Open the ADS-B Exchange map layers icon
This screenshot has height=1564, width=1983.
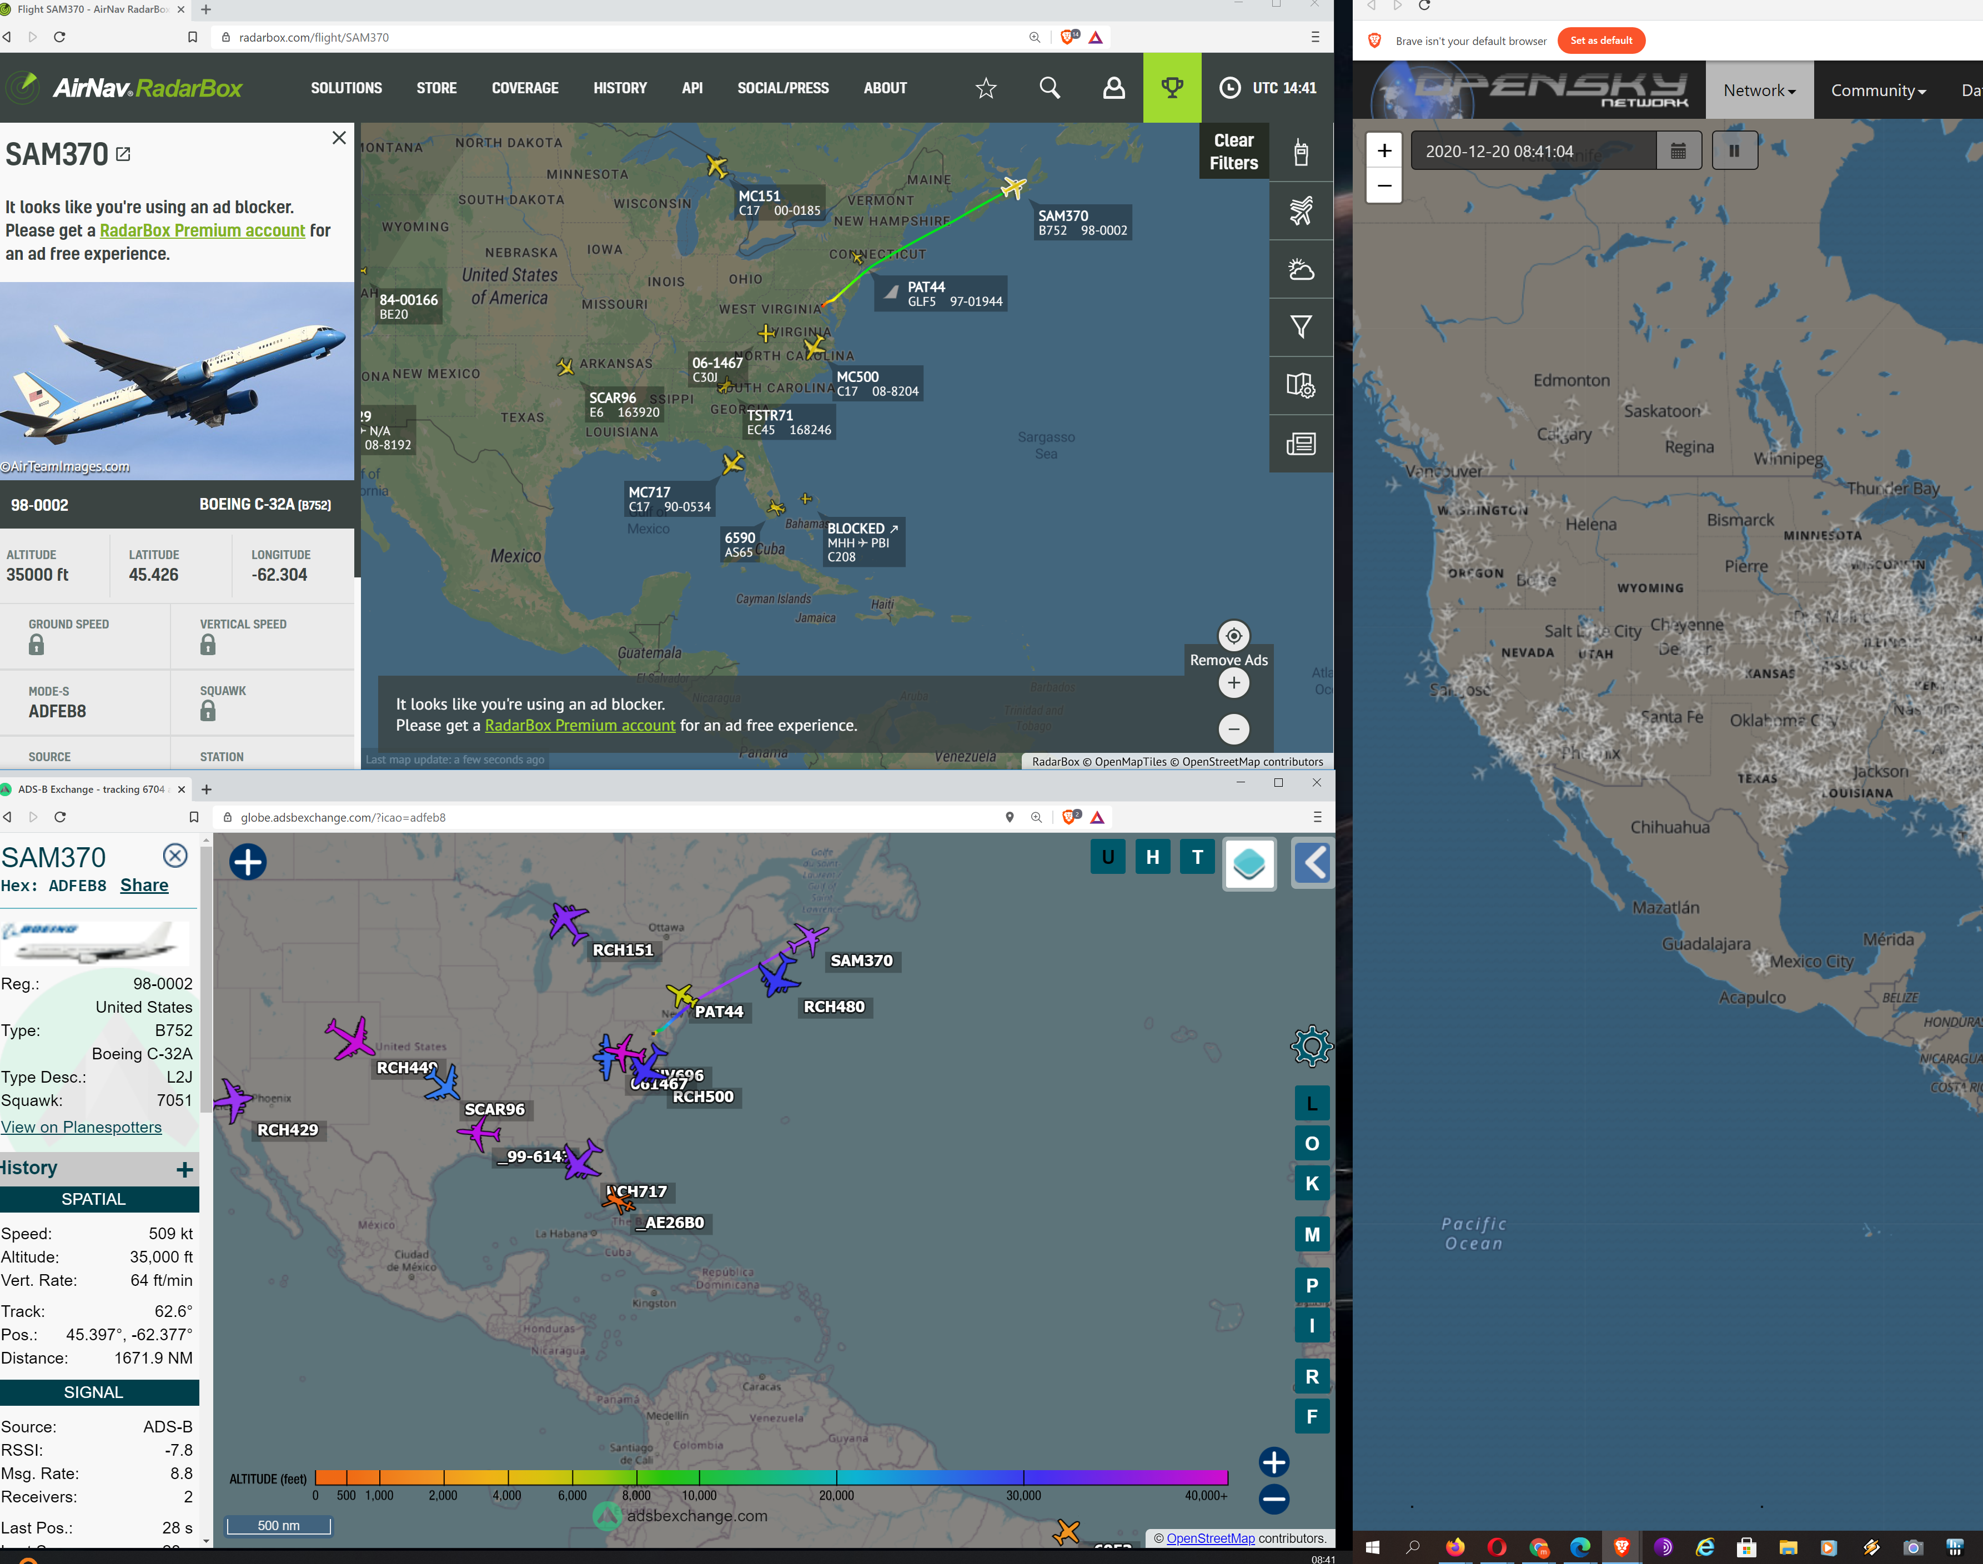tap(1249, 863)
